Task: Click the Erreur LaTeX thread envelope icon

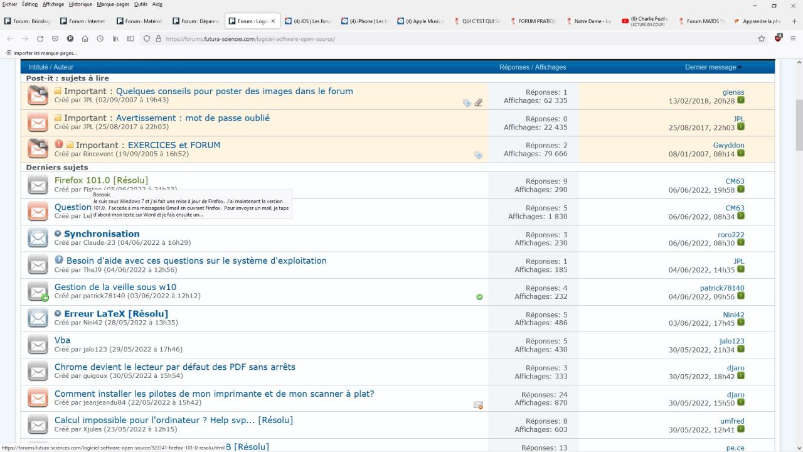Action: point(38,318)
